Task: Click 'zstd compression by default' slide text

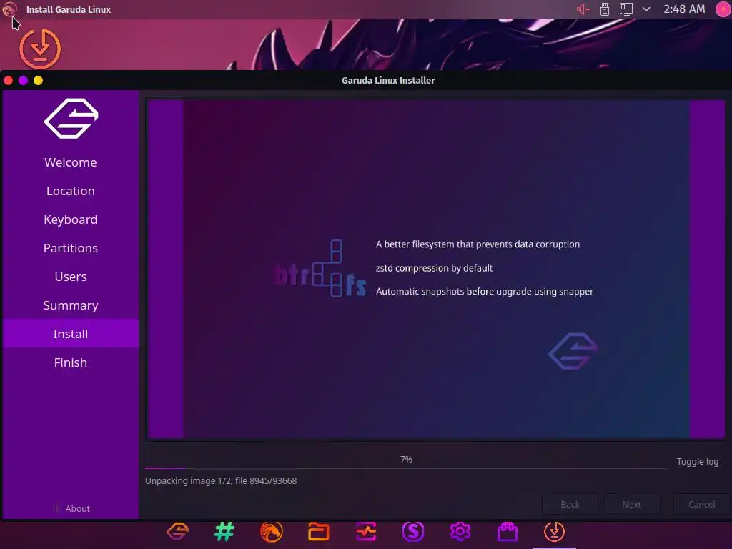Action: coord(434,268)
